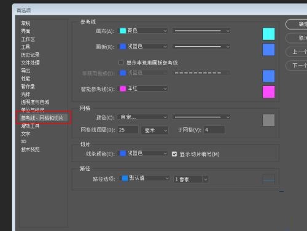The image size is (307, 231).
Task: Open the 文件处理 category
Action: [x=30, y=63]
